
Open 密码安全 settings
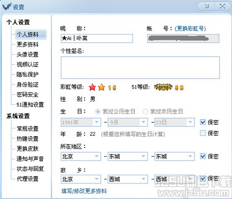[x=27, y=94]
